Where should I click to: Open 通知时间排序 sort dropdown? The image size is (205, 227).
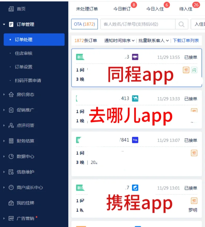(x=119, y=41)
